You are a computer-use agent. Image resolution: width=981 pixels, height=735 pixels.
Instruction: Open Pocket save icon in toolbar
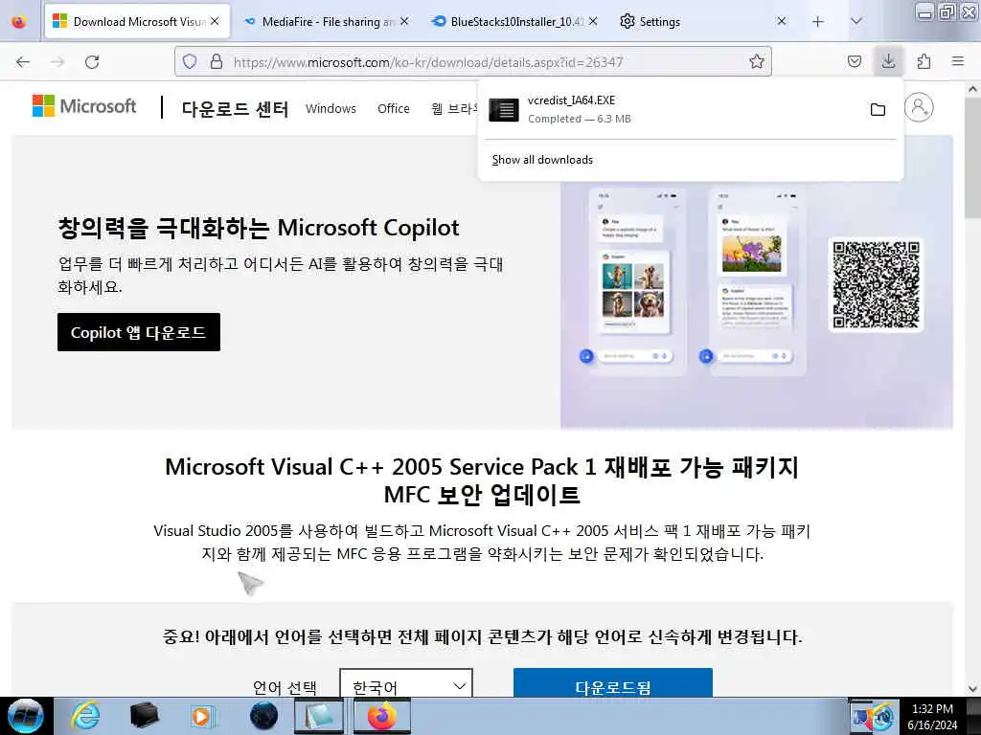pos(854,61)
